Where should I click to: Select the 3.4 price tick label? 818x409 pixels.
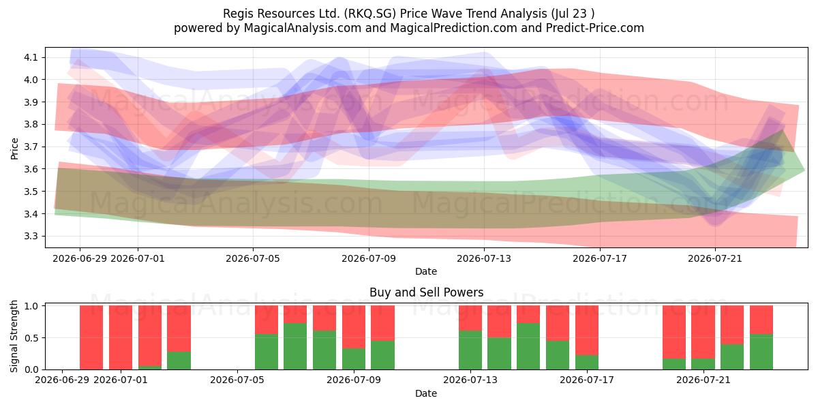click(33, 214)
